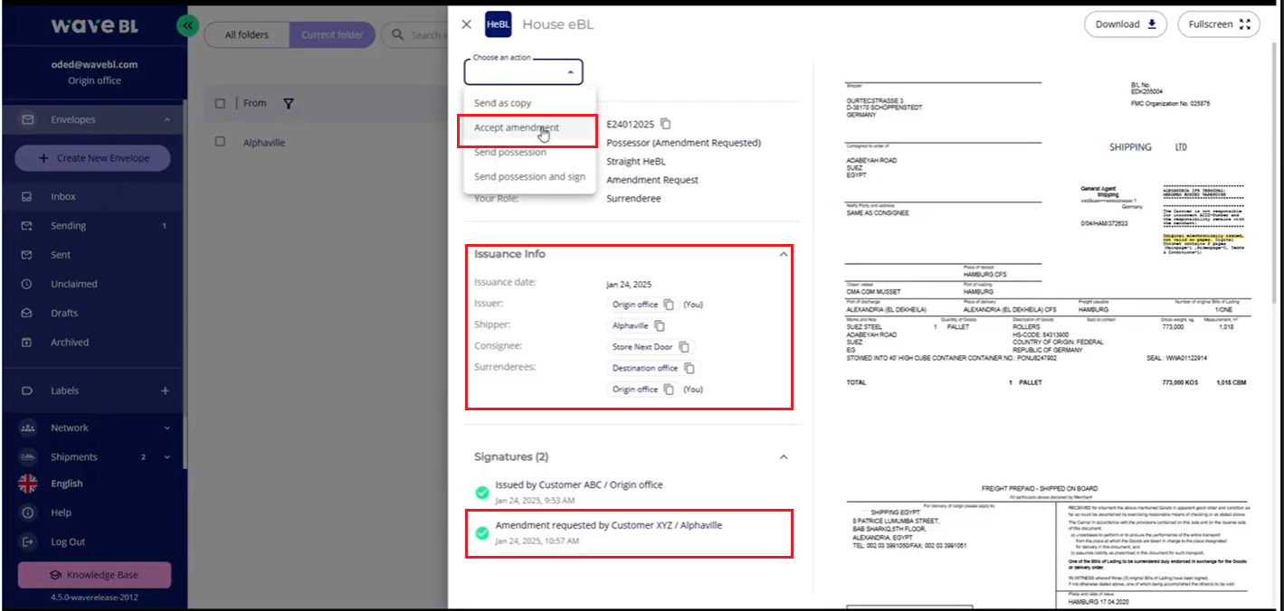Check the Alphaville row checkbox
This screenshot has height=611, width=1284.
220,142
